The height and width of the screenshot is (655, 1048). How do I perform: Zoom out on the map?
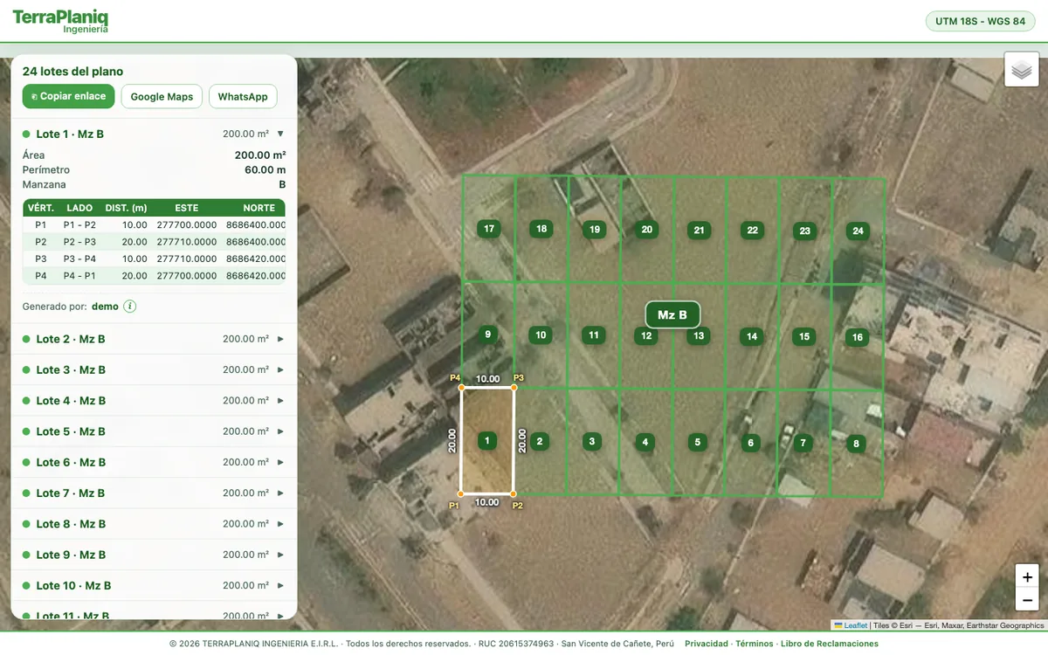point(1027,600)
